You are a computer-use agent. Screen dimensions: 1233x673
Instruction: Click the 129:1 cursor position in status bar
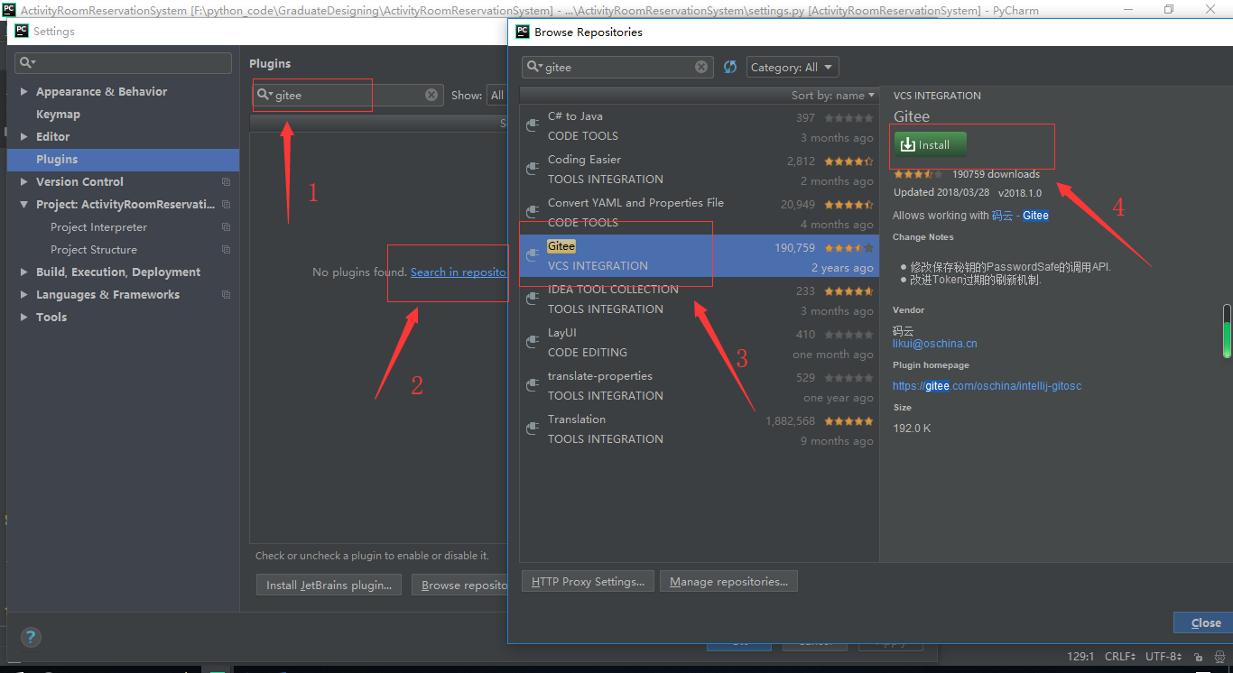1080,657
